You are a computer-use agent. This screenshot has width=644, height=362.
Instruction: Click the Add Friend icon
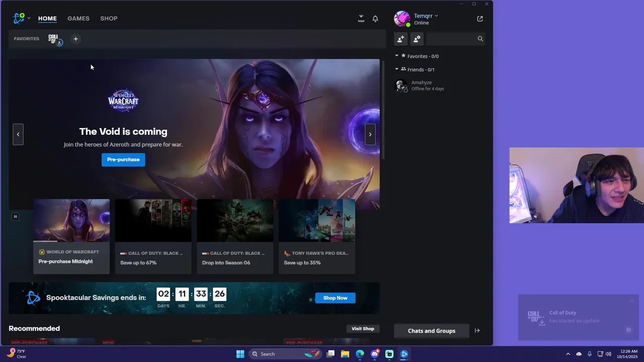coord(400,39)
